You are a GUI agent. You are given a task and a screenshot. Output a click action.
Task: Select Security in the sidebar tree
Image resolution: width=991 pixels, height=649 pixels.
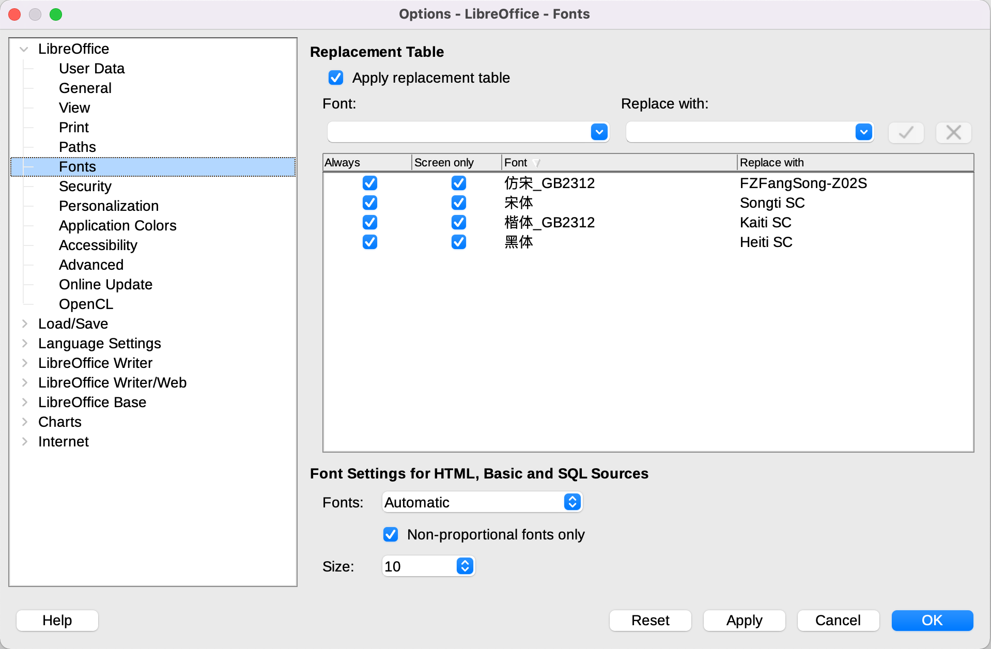pyautogui.click(x=85, y=186)
